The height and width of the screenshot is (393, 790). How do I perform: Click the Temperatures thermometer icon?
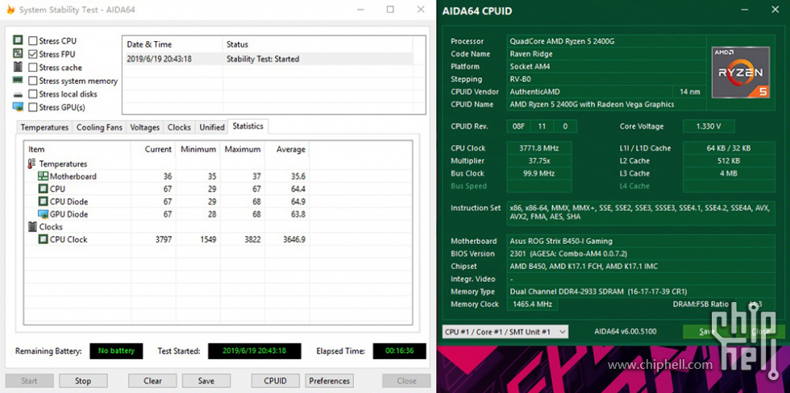coord(32,163)
